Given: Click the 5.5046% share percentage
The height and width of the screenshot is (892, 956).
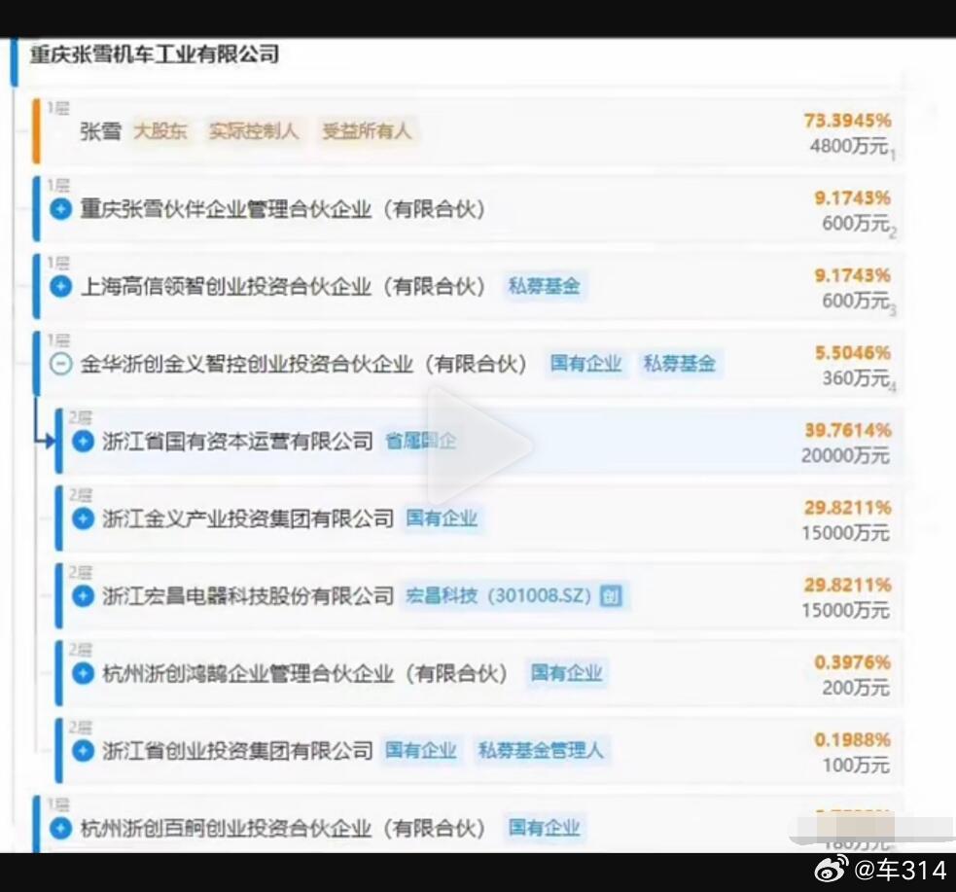Looking at the screenshot, I should 853,353.
